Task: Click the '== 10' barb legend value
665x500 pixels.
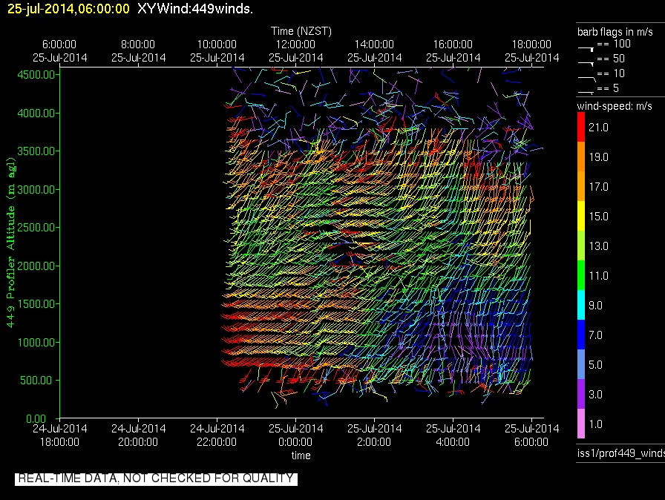Action: [x=611, y=73]
